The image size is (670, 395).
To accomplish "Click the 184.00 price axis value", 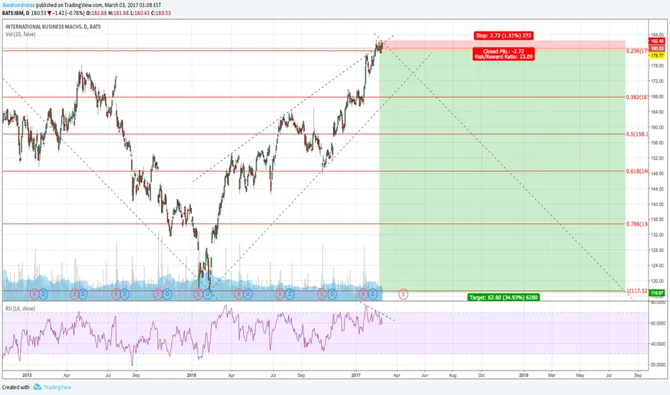I will coord(657,35).
